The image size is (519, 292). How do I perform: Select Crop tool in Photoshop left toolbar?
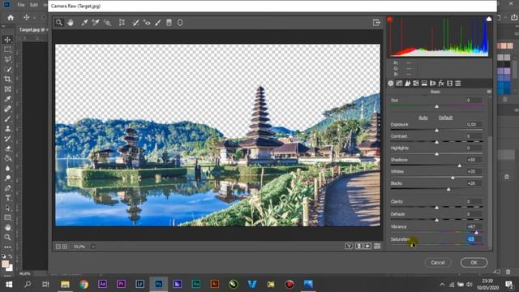[7, 79]
